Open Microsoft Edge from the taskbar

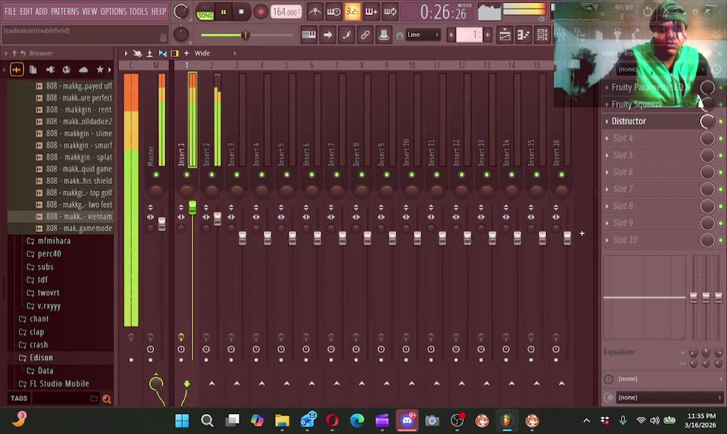357,421
